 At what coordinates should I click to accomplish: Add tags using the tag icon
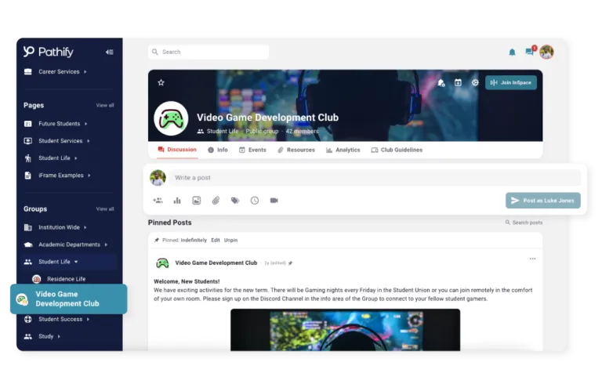235,201
